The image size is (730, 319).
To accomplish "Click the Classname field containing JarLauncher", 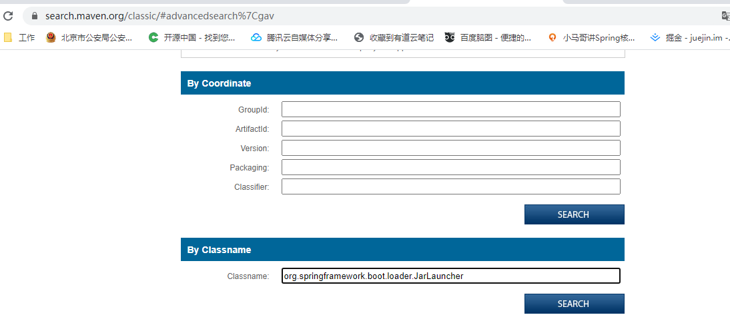I will point(450,276).
